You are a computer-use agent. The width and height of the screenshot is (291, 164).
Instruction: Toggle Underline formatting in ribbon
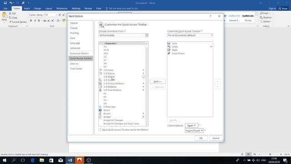[x=39, y=20]
